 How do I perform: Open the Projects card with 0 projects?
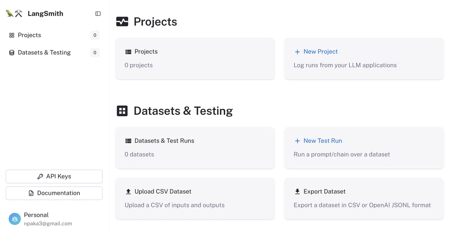[195, 59]
